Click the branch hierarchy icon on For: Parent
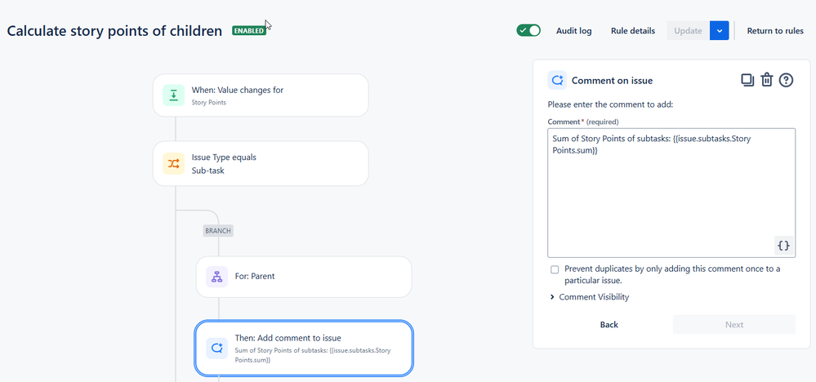Viewport: 816px width, 382px height. point(217,277)
